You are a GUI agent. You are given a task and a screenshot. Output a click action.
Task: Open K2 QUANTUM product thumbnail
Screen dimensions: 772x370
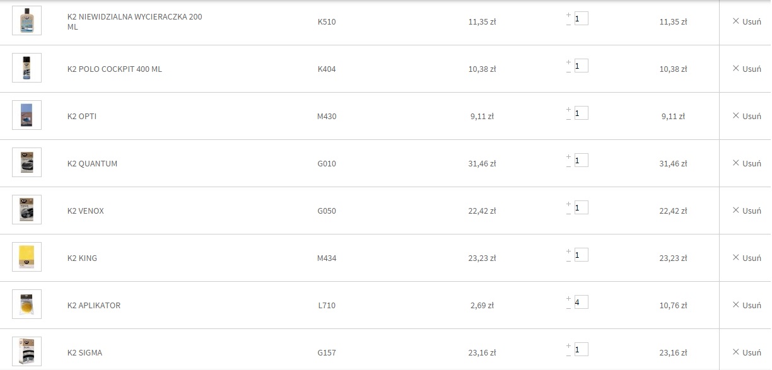coord(26,163)
